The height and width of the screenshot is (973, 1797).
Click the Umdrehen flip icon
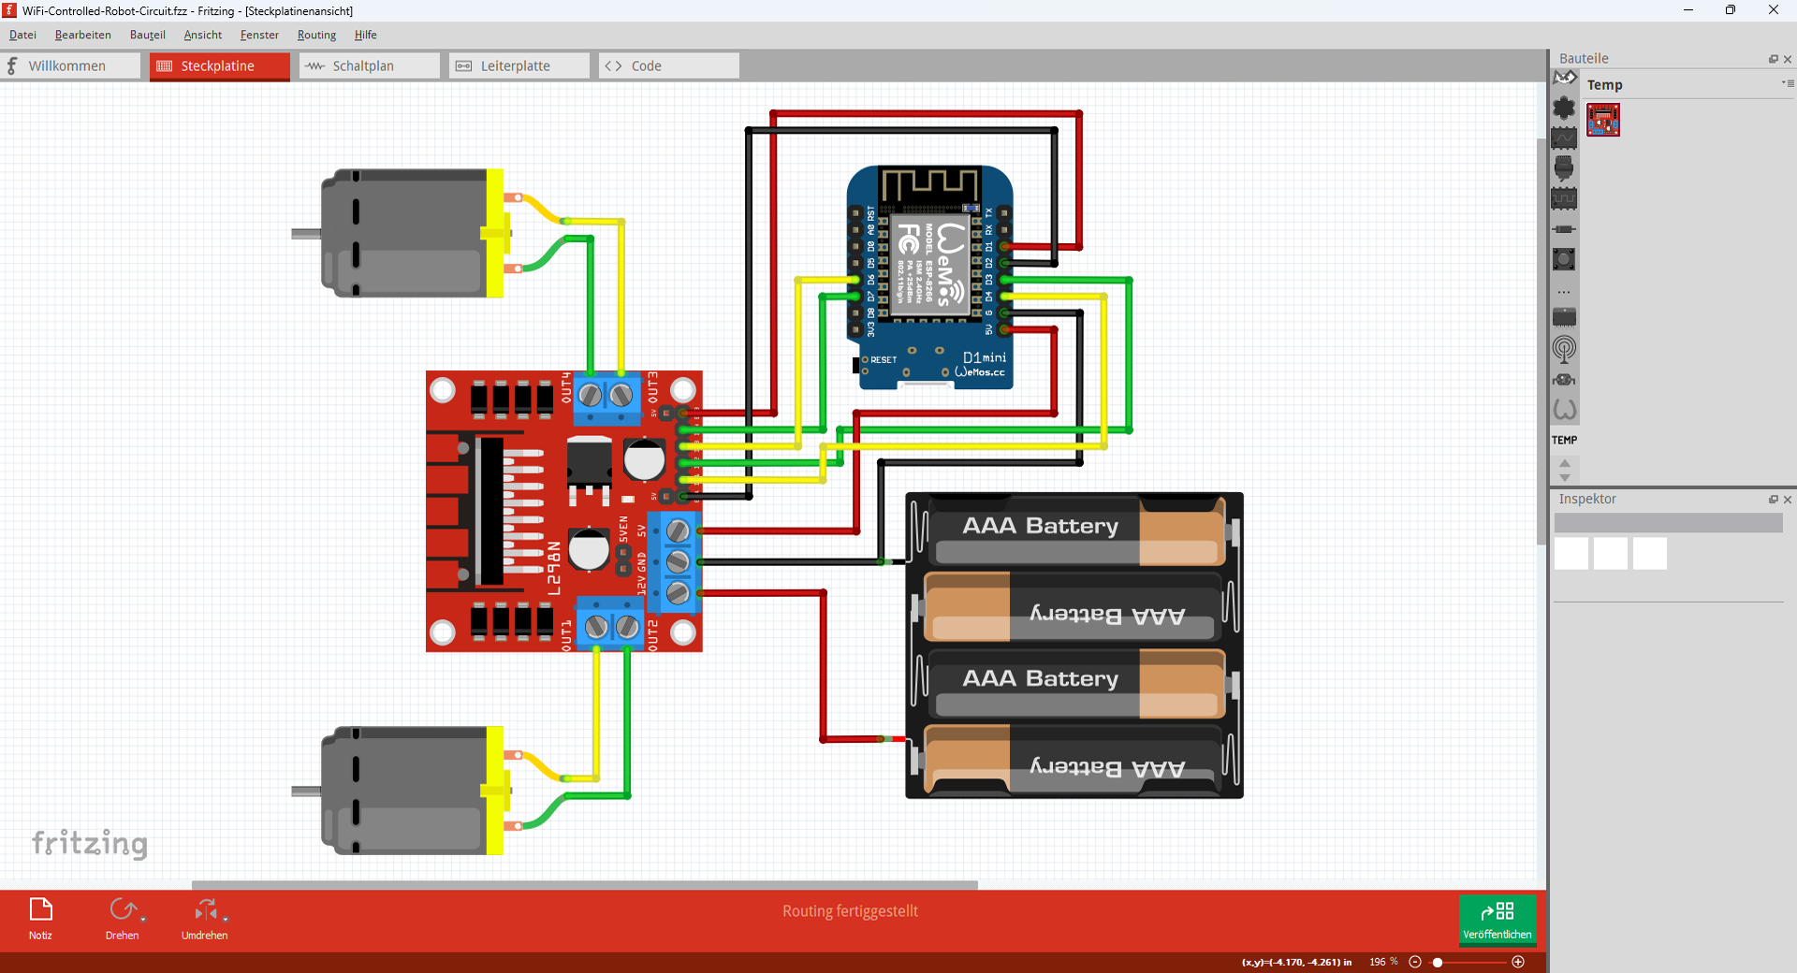[204, 909]
